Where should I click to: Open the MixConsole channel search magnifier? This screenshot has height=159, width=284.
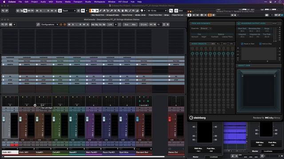(38, 25)
